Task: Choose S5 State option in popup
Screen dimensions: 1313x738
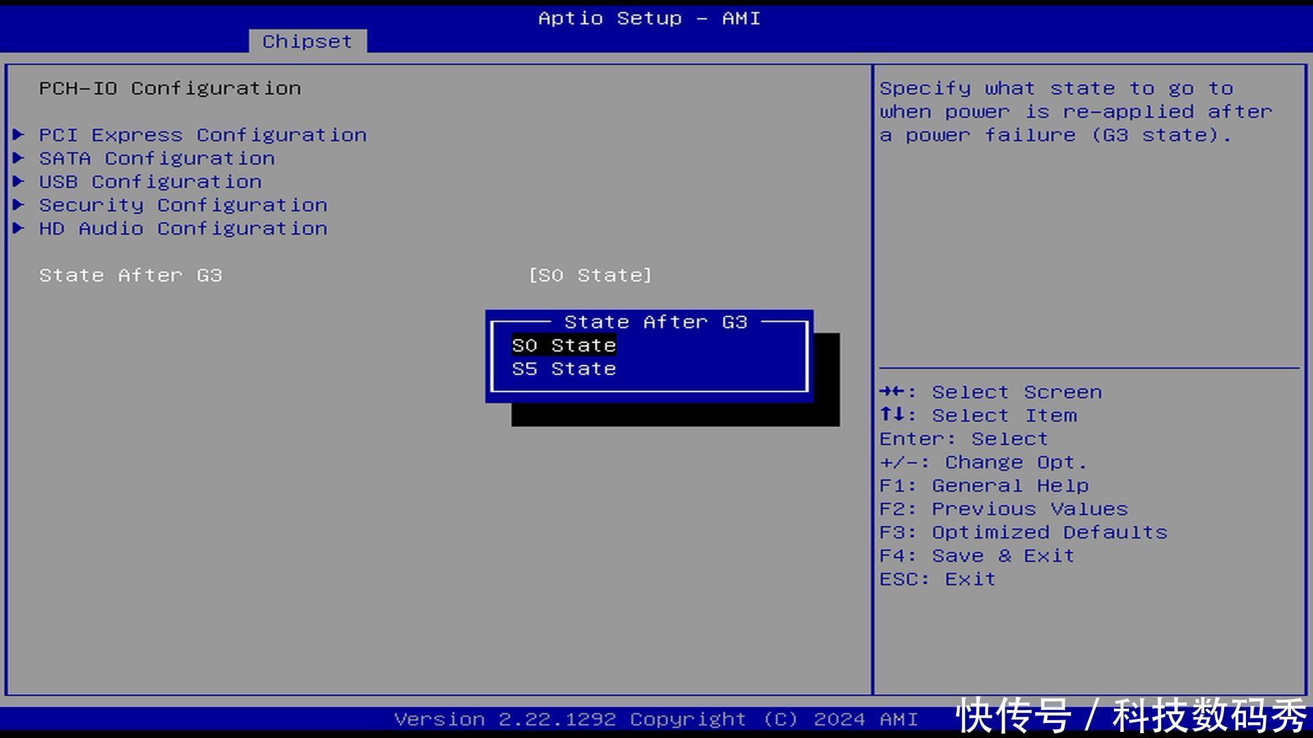Action: tap(563, 369)
